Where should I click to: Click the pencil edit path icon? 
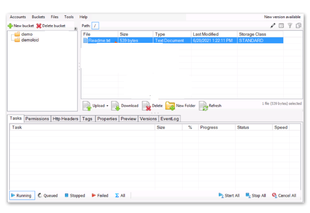(x=273, y=26)
